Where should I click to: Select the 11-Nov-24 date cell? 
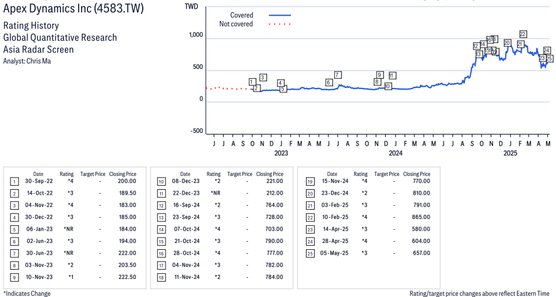(x=187, y=277)
